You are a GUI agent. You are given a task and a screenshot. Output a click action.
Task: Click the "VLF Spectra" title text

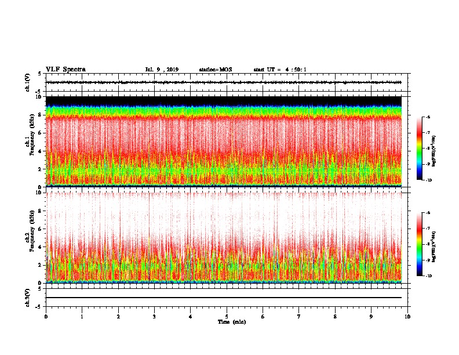[65, 70]
